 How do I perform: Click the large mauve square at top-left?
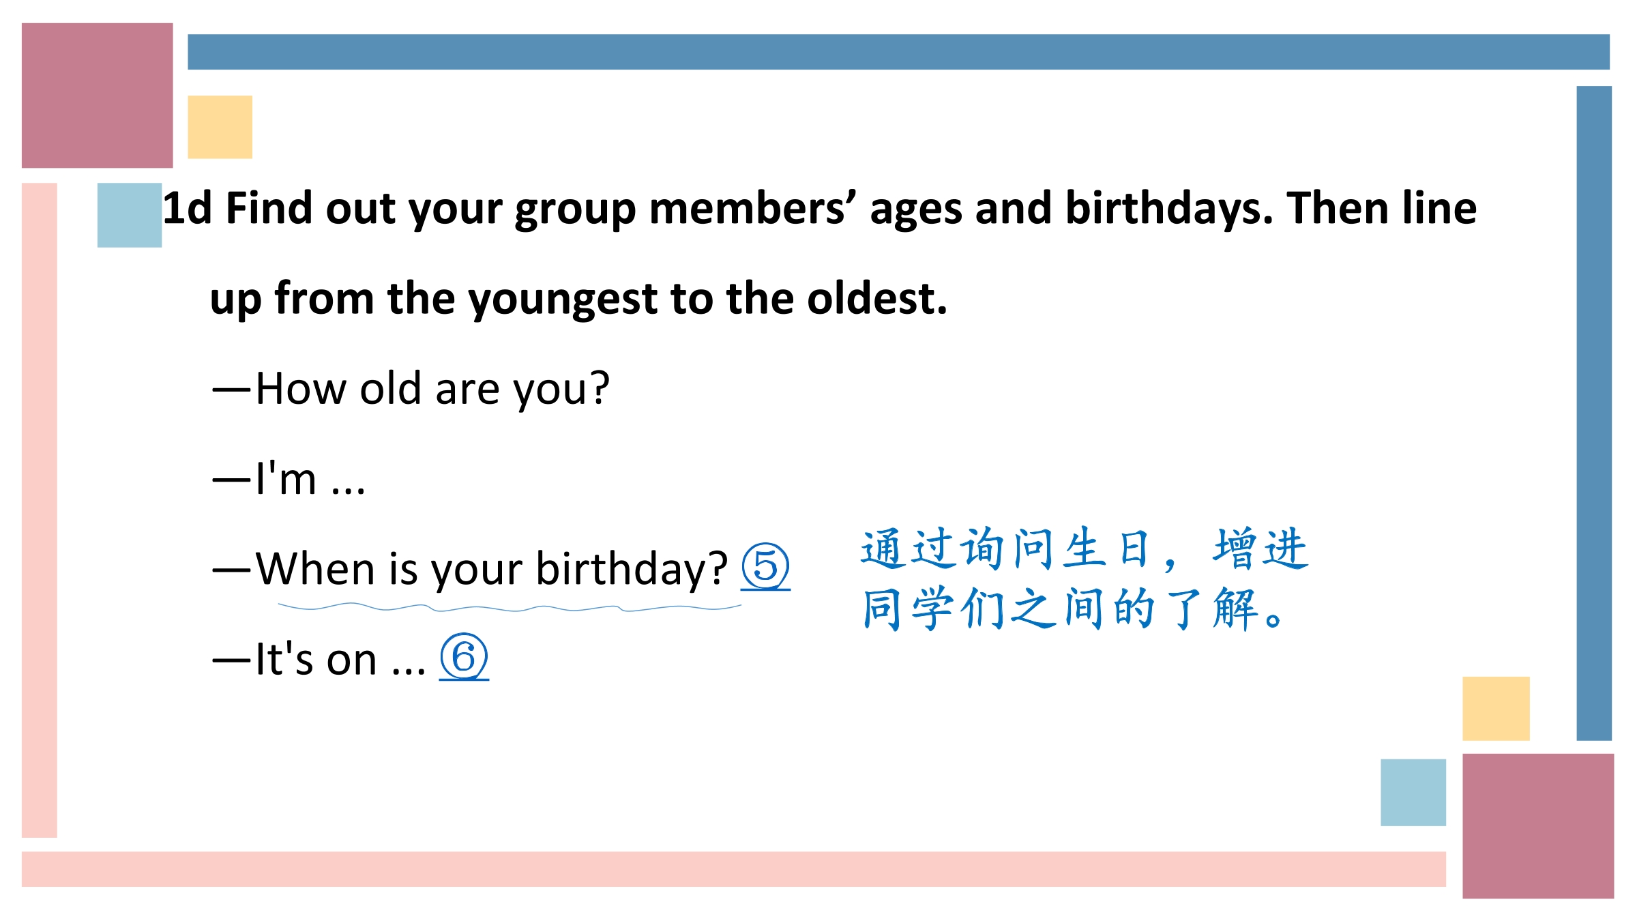(98, 96)
